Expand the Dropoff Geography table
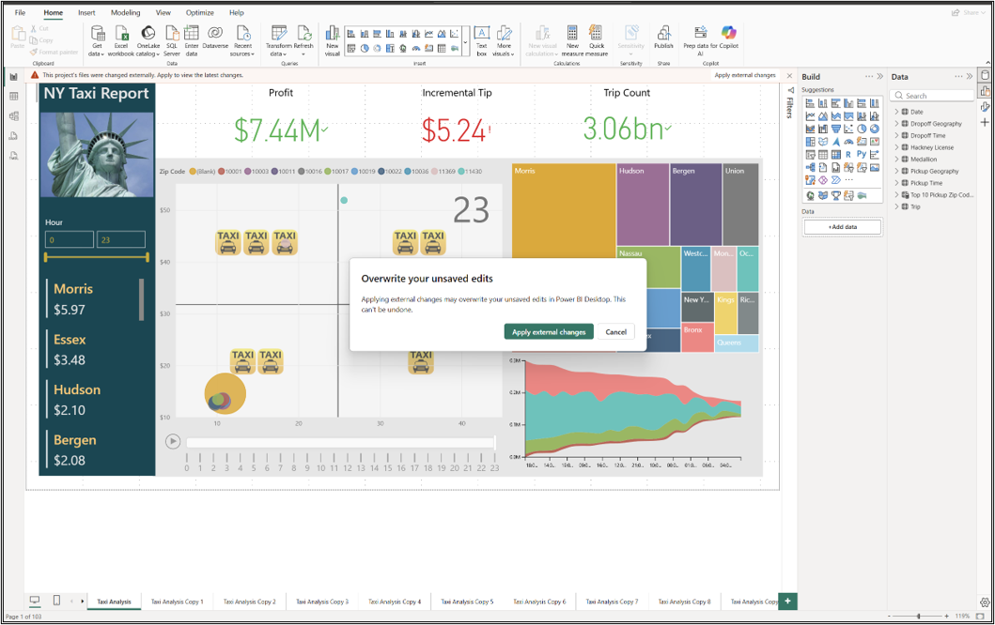The image size is (995, 625). click(x=896, y=124)
